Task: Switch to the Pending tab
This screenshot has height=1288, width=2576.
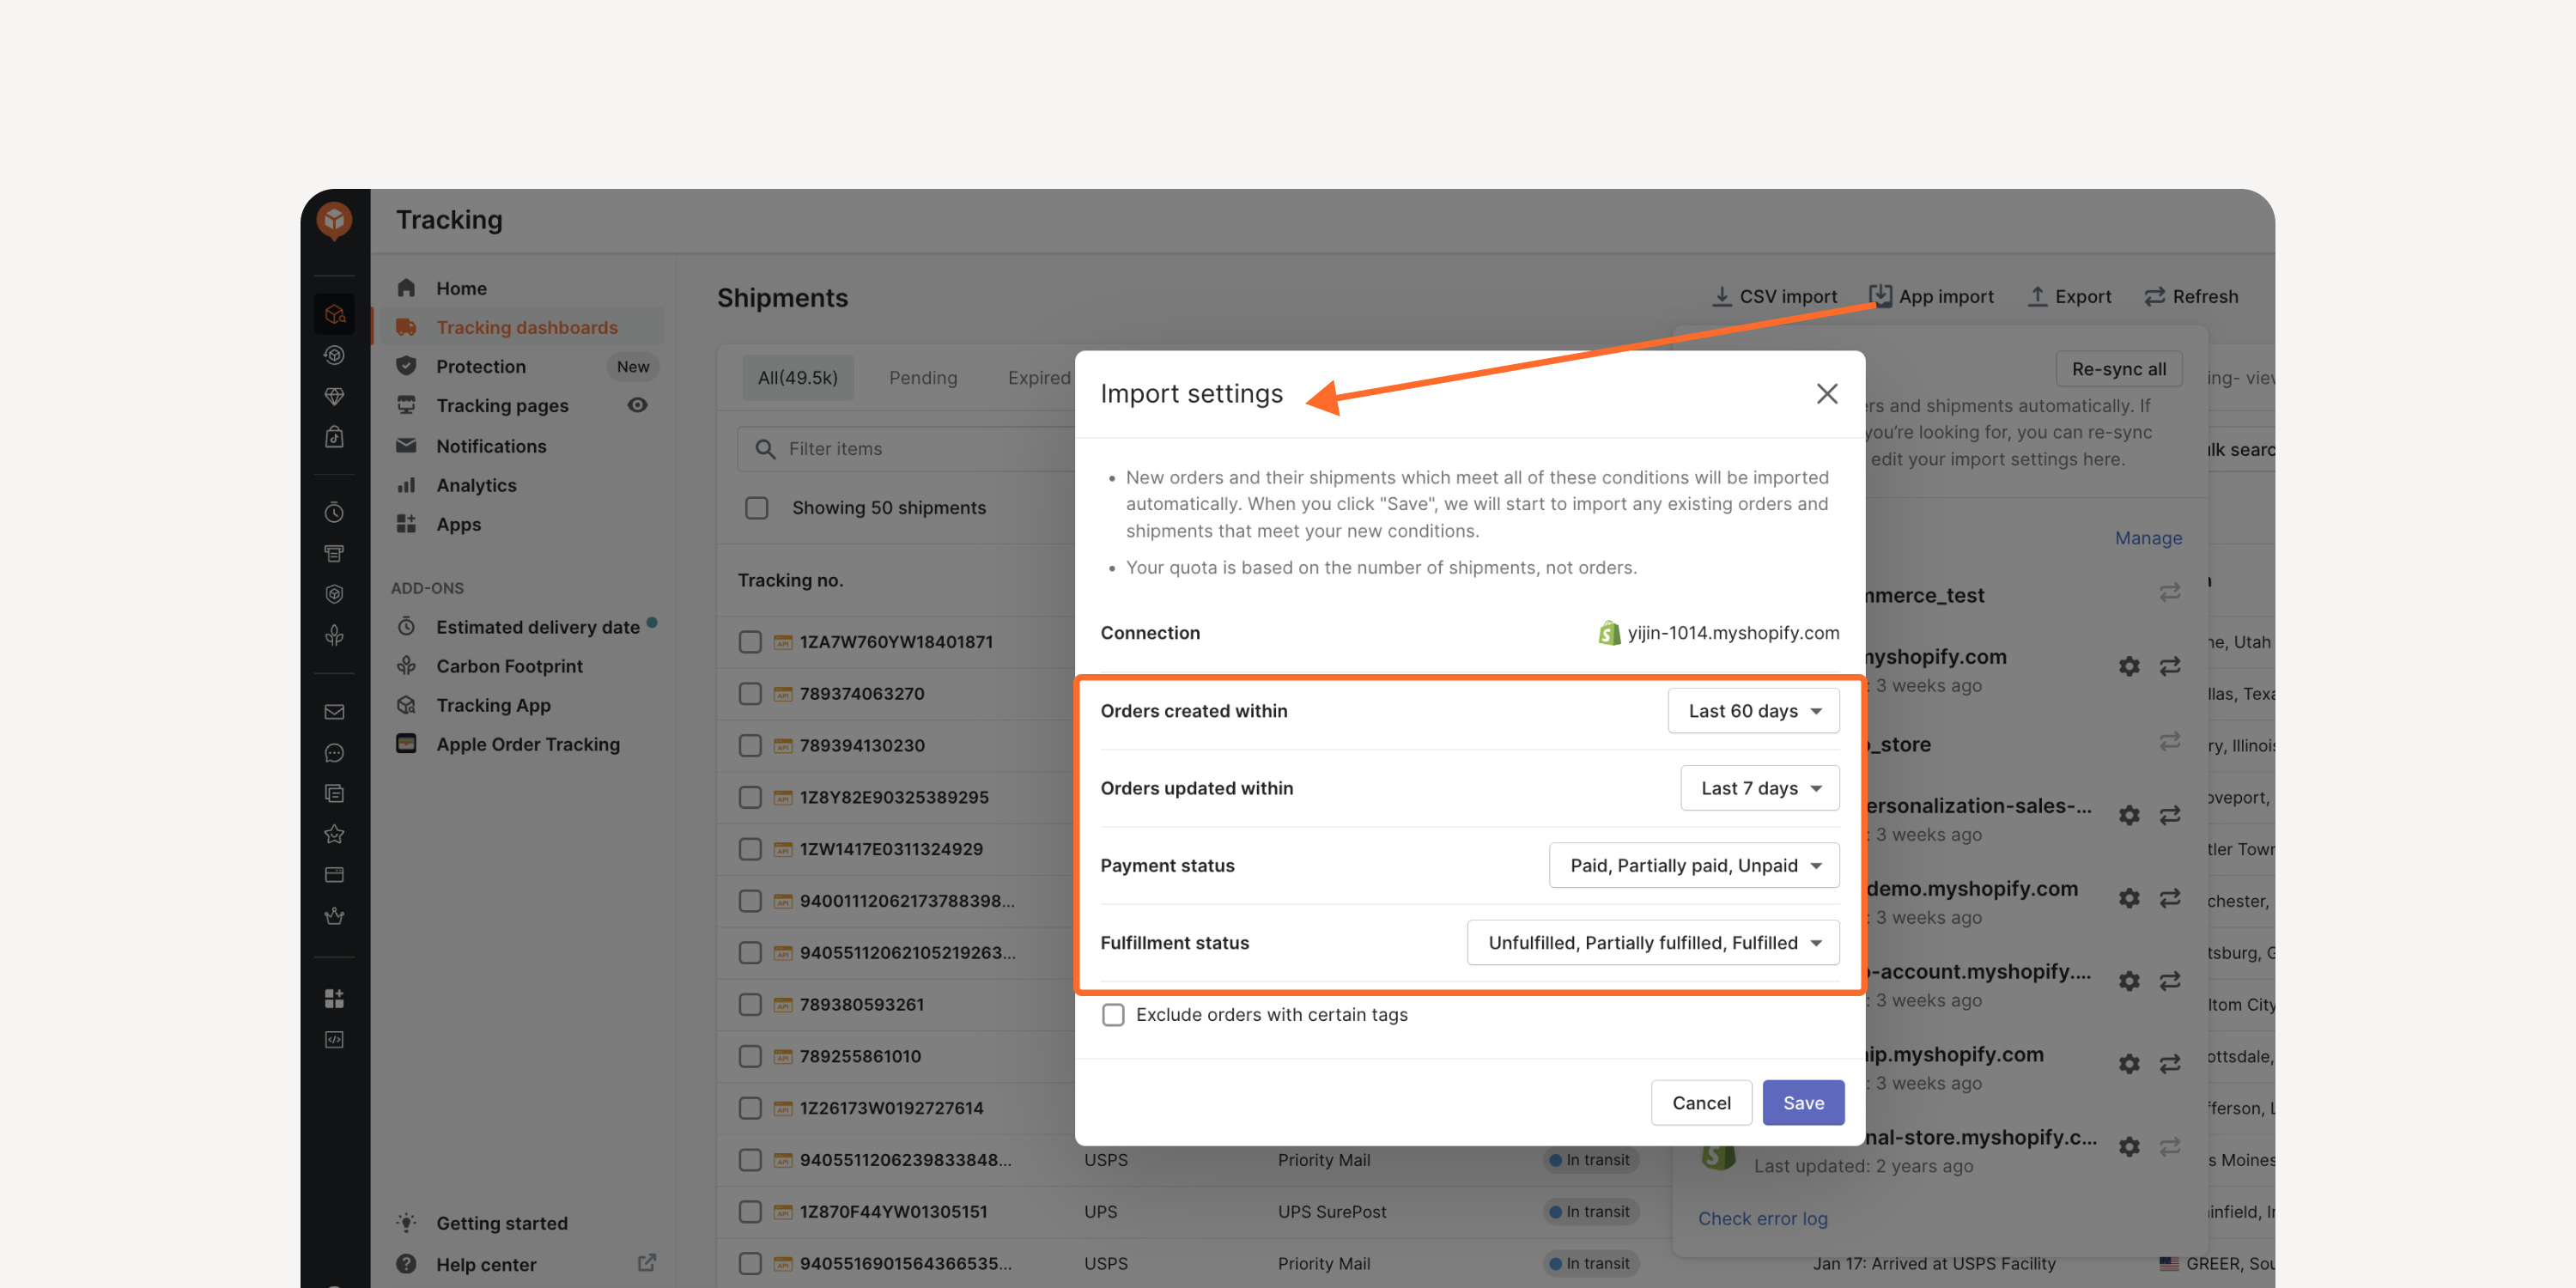Action: [x=922, y=378]
